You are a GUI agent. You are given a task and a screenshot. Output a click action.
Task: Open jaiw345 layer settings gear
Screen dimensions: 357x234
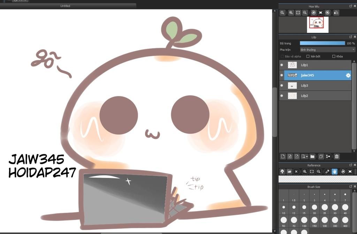click(348, 75)
